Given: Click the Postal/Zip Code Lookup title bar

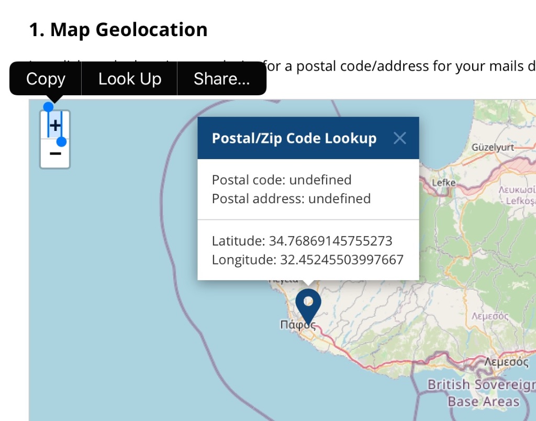Looking at the screenshot, I should click(x=294, y=138).
